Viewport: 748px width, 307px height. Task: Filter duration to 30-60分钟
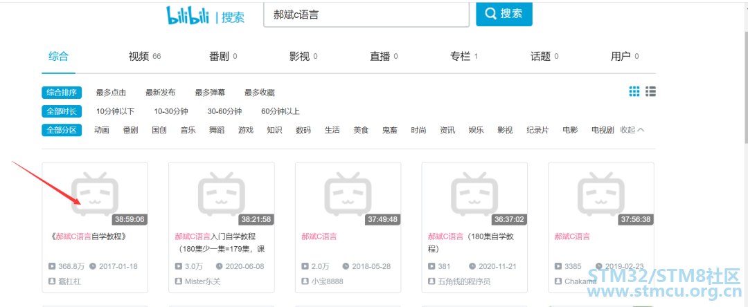pyautogui.click(x=224, y=111)
